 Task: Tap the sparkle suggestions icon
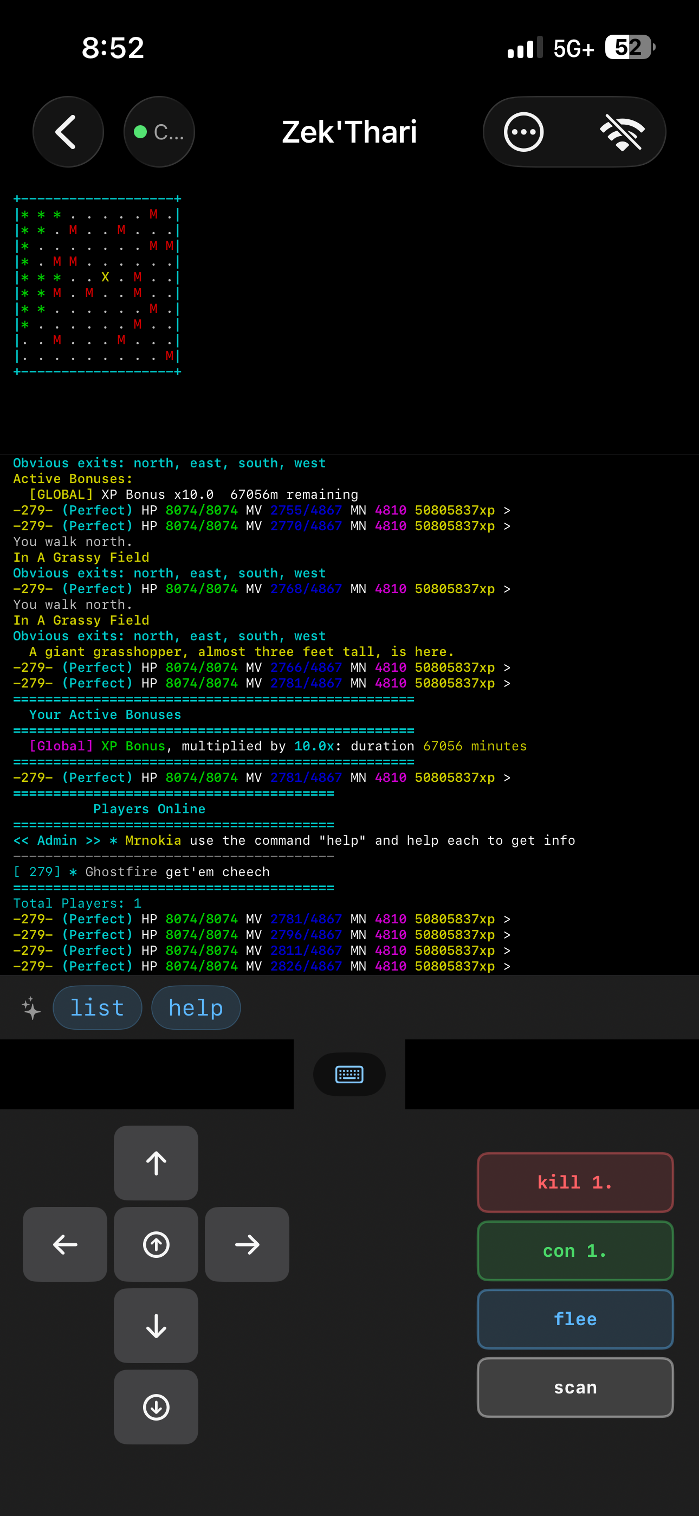[x=31, y=1007]
